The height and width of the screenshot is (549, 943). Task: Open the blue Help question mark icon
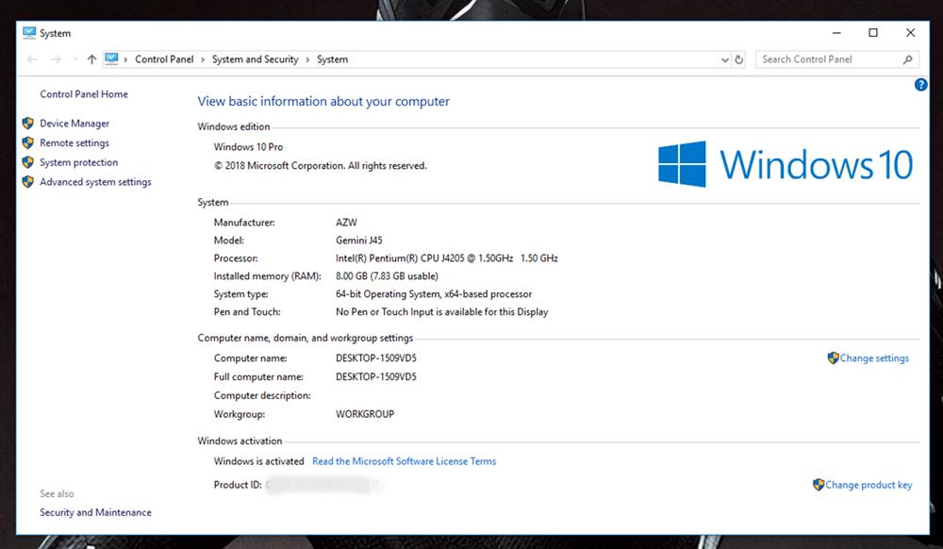[x=921, y=85]
